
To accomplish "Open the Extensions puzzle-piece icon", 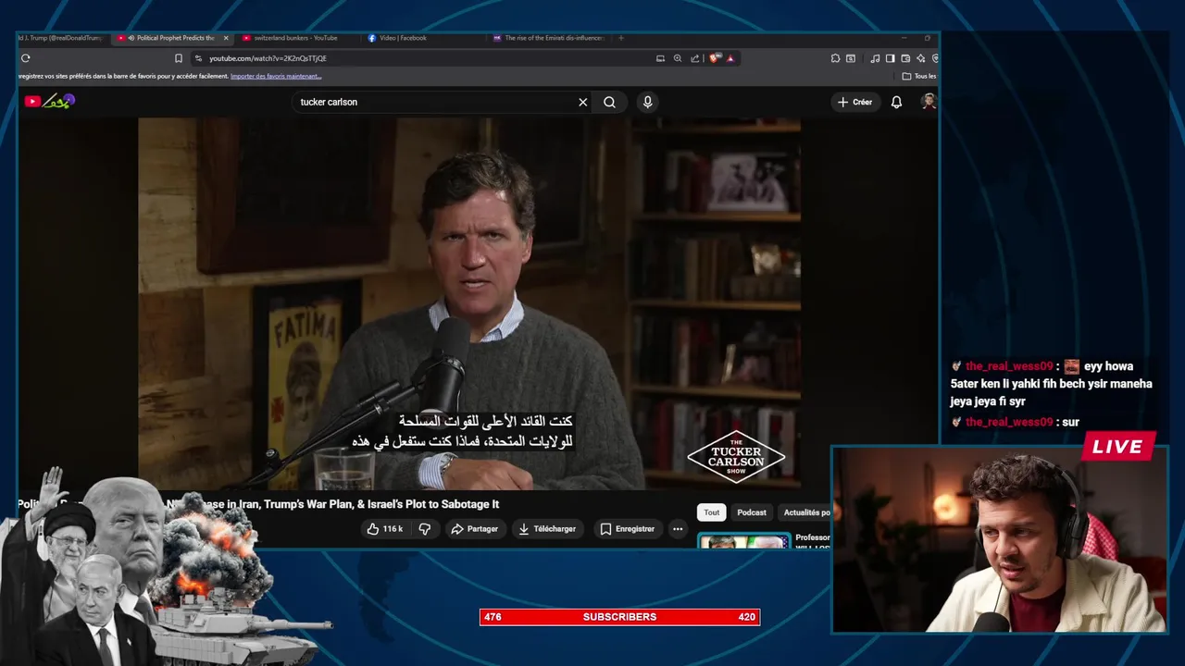I will [835, 58].
